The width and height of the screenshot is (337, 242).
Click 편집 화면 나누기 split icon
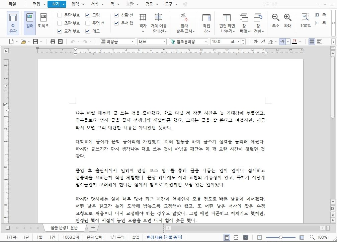click(227, 23)
